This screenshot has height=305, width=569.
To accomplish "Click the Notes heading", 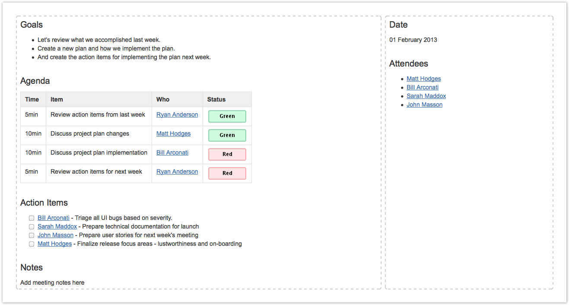I will point(32,267).
